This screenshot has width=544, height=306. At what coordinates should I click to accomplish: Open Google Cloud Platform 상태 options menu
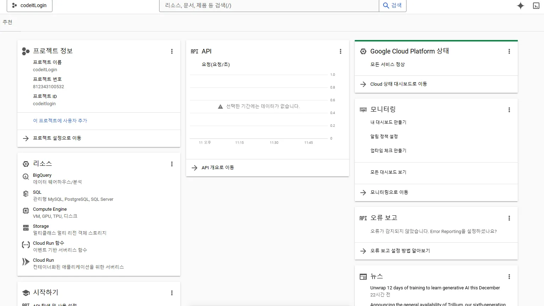click(509, 51)
